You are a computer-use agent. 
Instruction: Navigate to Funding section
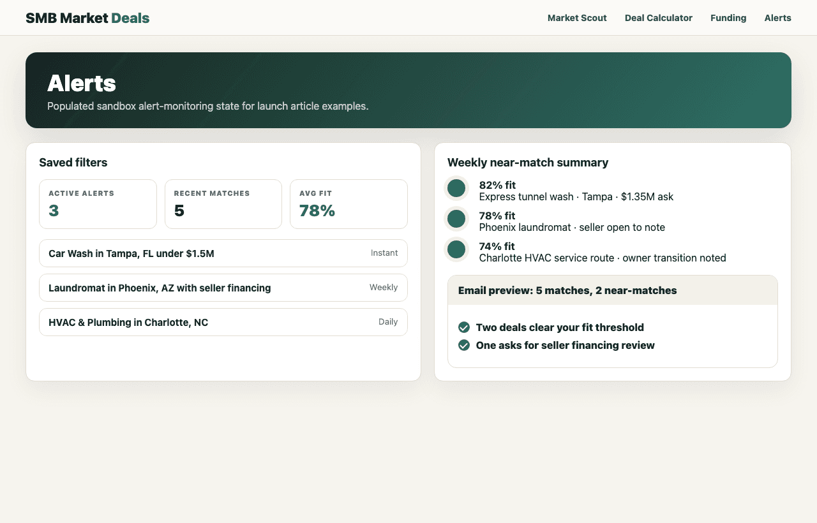click(x=728, y=18)
